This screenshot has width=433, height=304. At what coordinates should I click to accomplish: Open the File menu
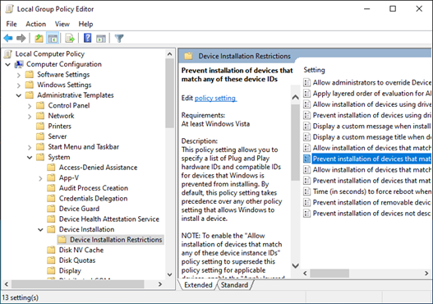point(12,24)
